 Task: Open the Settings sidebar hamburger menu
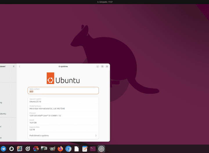click(14, 66)
